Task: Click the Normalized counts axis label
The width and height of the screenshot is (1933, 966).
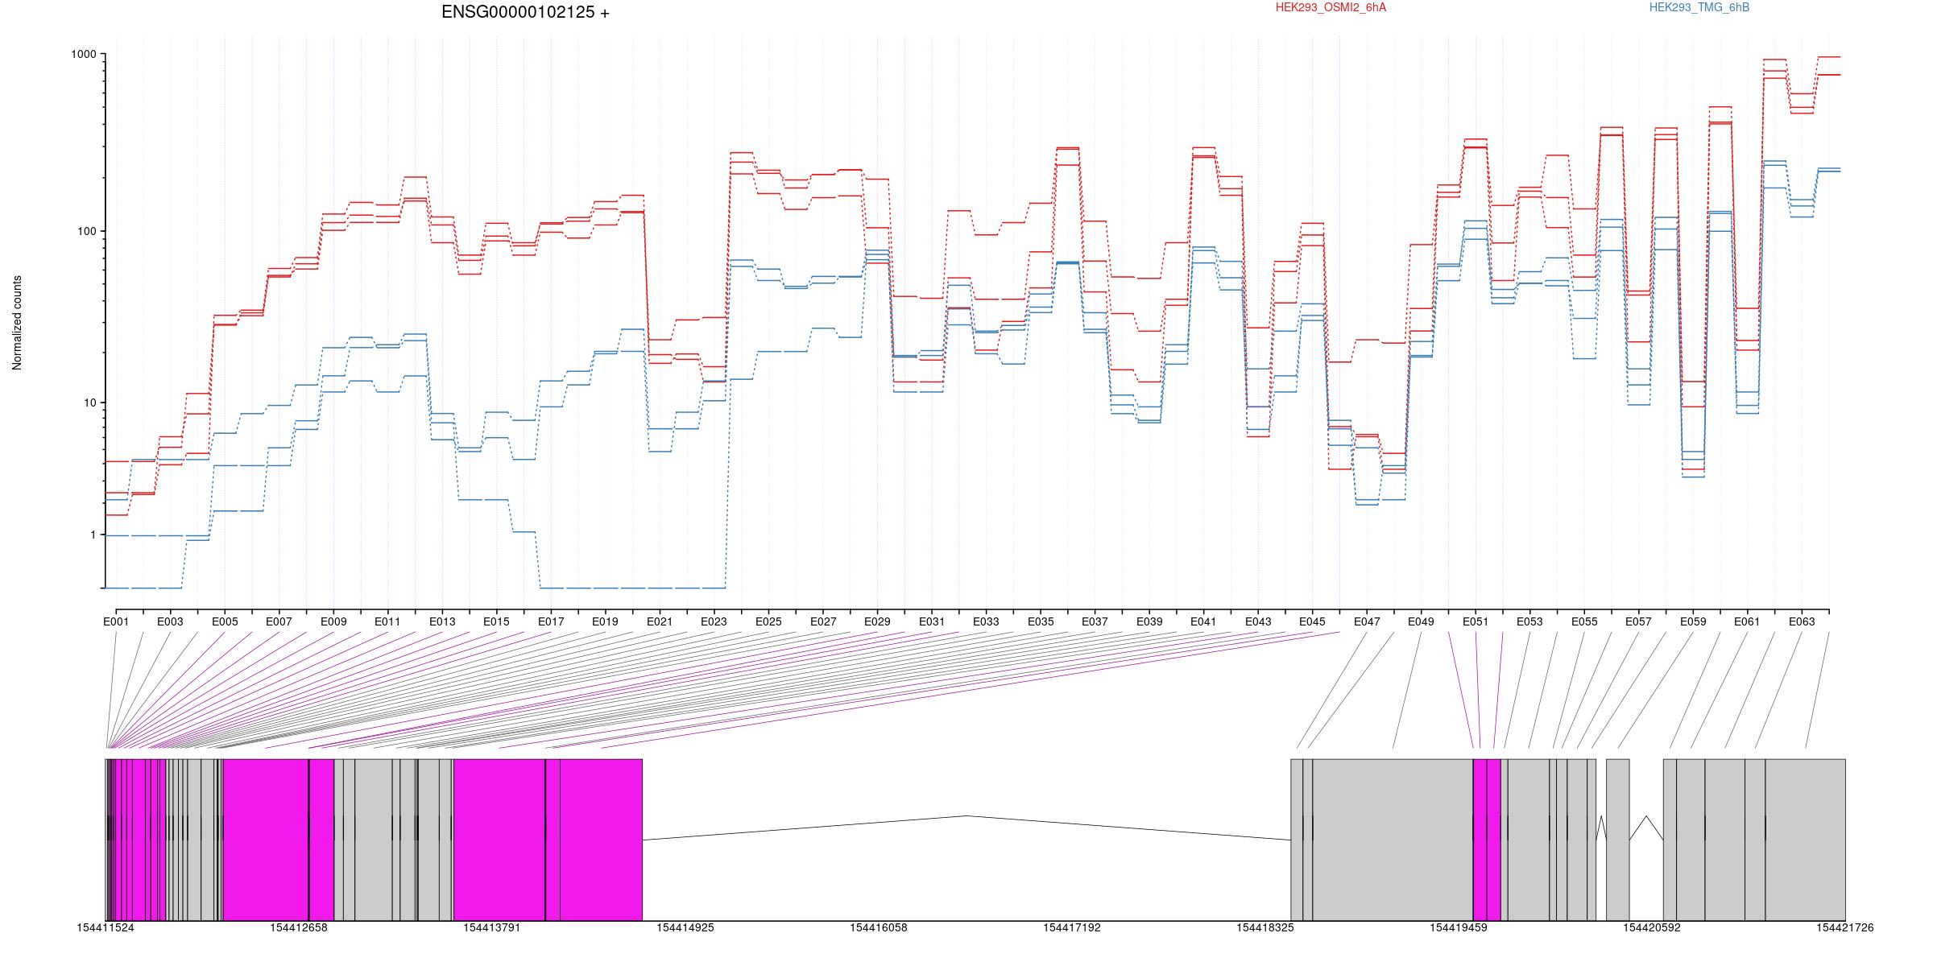Action: tap(17, 323)
